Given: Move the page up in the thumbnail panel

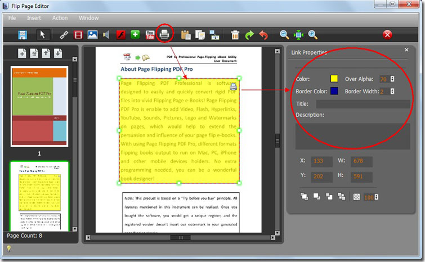Looking at the screenshot, I should 46,53.
